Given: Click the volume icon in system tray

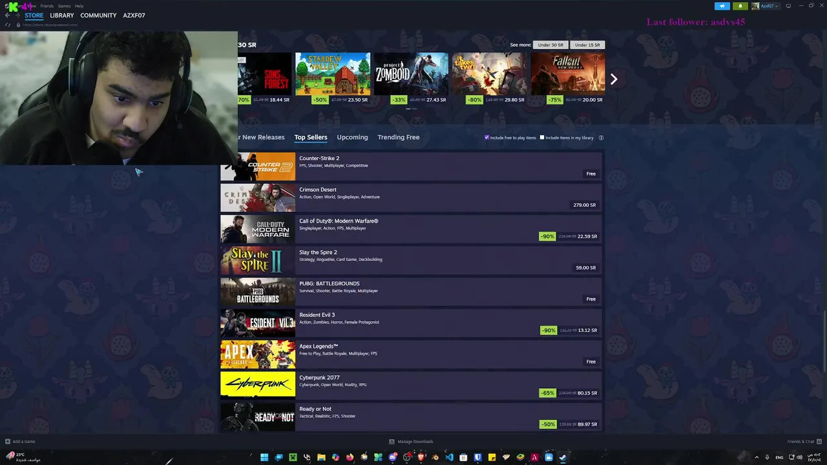Looking at the screenshot, I should pyautogui.click(x=799, y=457).
